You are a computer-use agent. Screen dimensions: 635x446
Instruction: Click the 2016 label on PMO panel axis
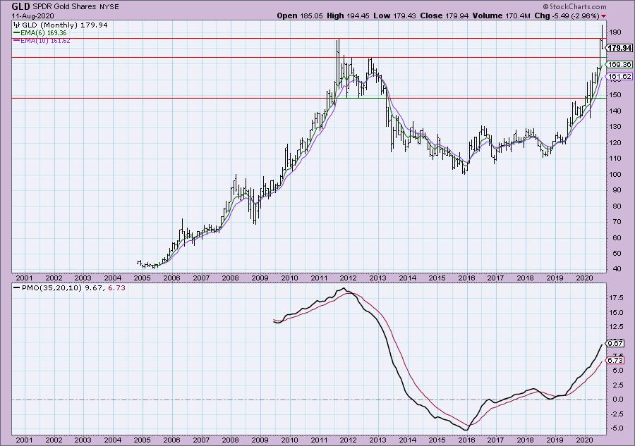coord(466,440)
